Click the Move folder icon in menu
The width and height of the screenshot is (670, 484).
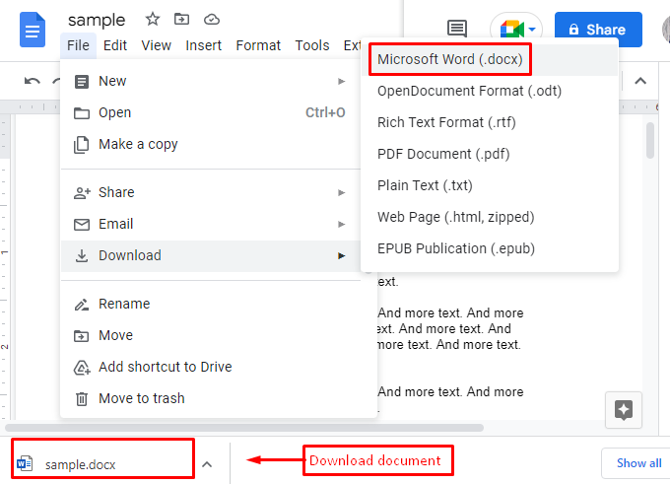82,336
